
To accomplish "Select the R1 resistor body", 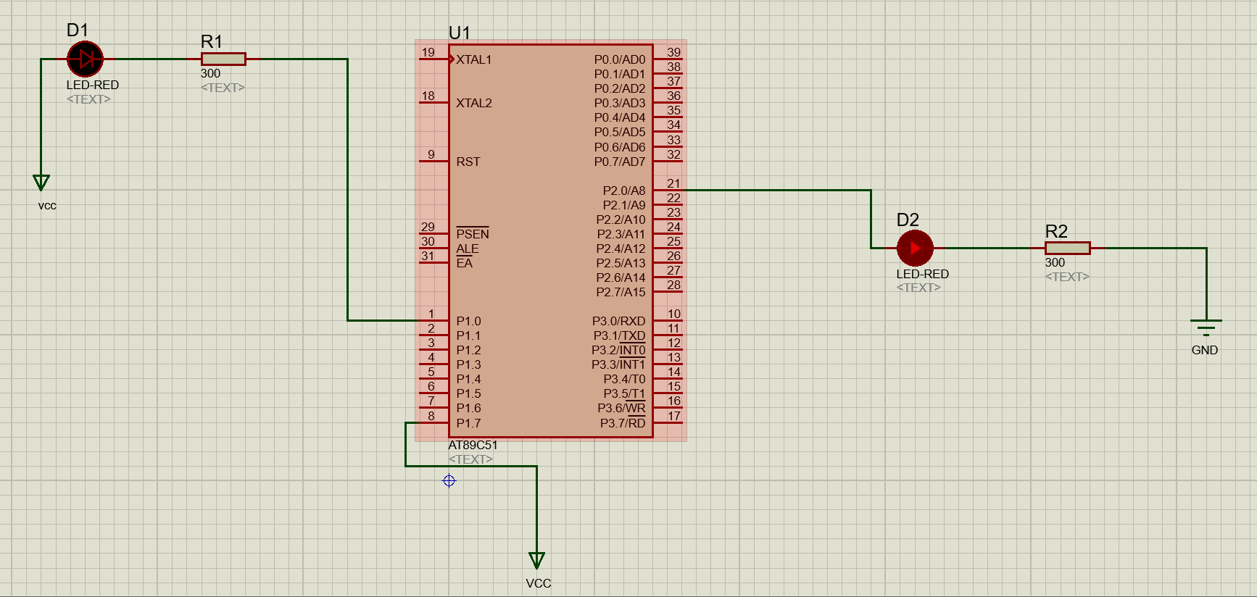I will (223, 59).
